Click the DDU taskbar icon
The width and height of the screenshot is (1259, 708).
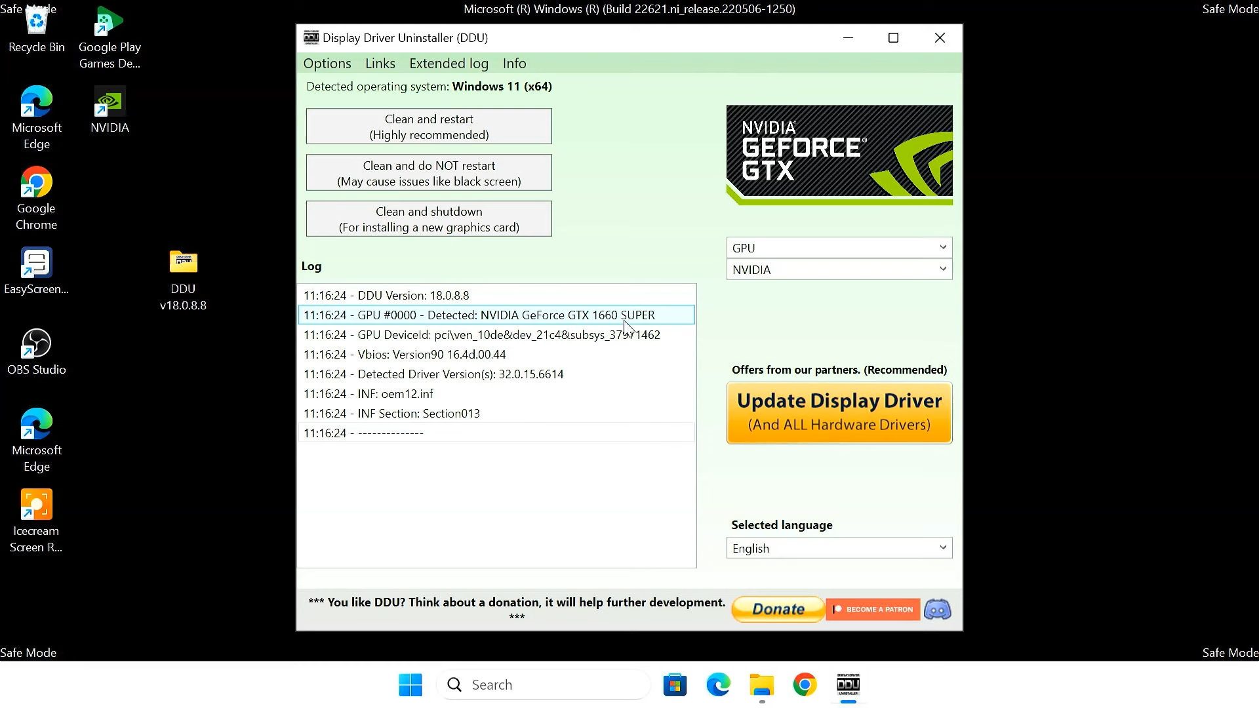848,685
